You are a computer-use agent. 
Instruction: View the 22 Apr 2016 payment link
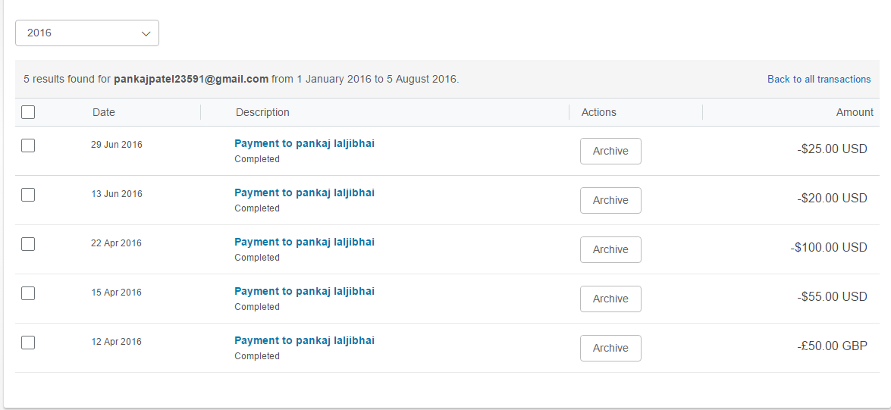point(304,242)
